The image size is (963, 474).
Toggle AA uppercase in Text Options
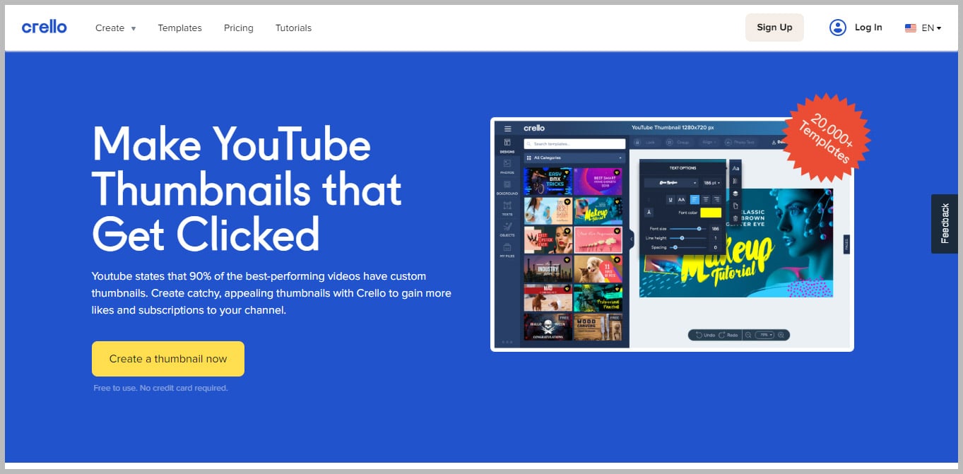(681, 200)
